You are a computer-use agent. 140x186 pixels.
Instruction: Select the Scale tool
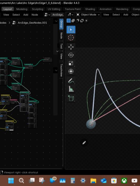click(x=71, y=63)
